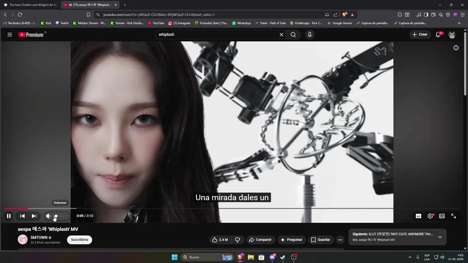Close the aespa Whiplash browser tab

tap(116, 5)
